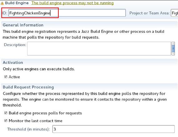
Task: Uncheck the Active checkbox
Action: [x=6, y=77]
